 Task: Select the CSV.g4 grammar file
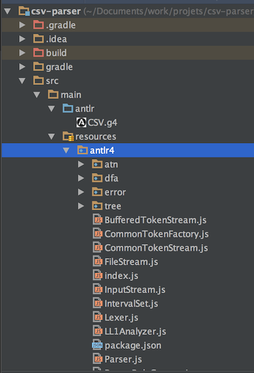102,123
